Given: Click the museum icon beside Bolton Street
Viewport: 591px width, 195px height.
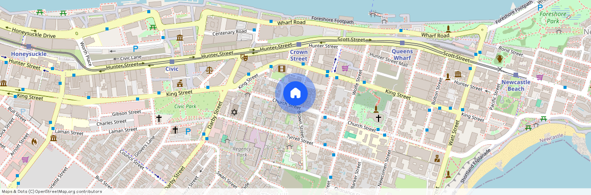Looking at the screenshot, I should coord(458,74).
